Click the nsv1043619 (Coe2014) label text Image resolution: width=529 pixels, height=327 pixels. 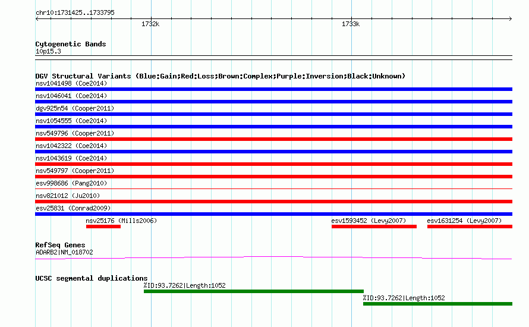[x=71, y=158]
